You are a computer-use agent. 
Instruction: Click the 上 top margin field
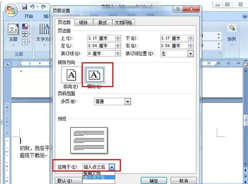tap(102, 38)
